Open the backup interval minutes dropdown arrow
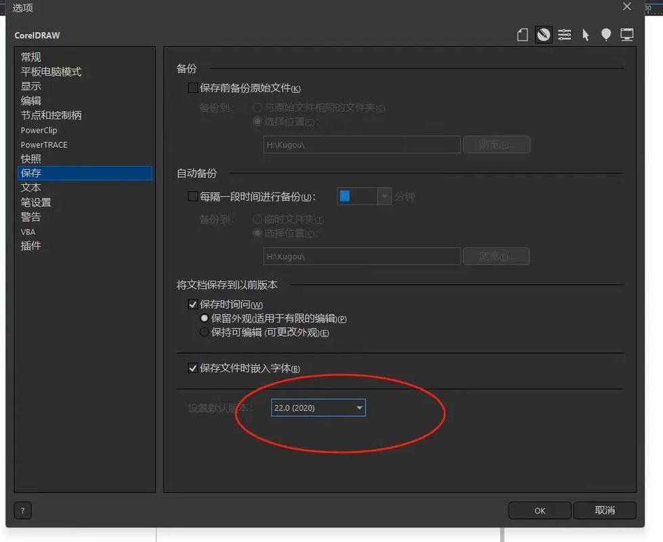The height and width of the screenshot is (542, 663). click(385, 196)
